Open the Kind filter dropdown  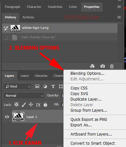pyautogui.click(x=17, y=87)
